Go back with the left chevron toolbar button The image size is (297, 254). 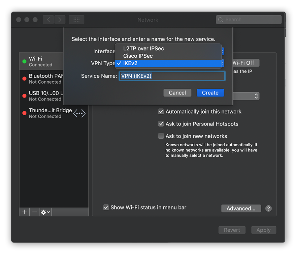[x=49, y=20]
